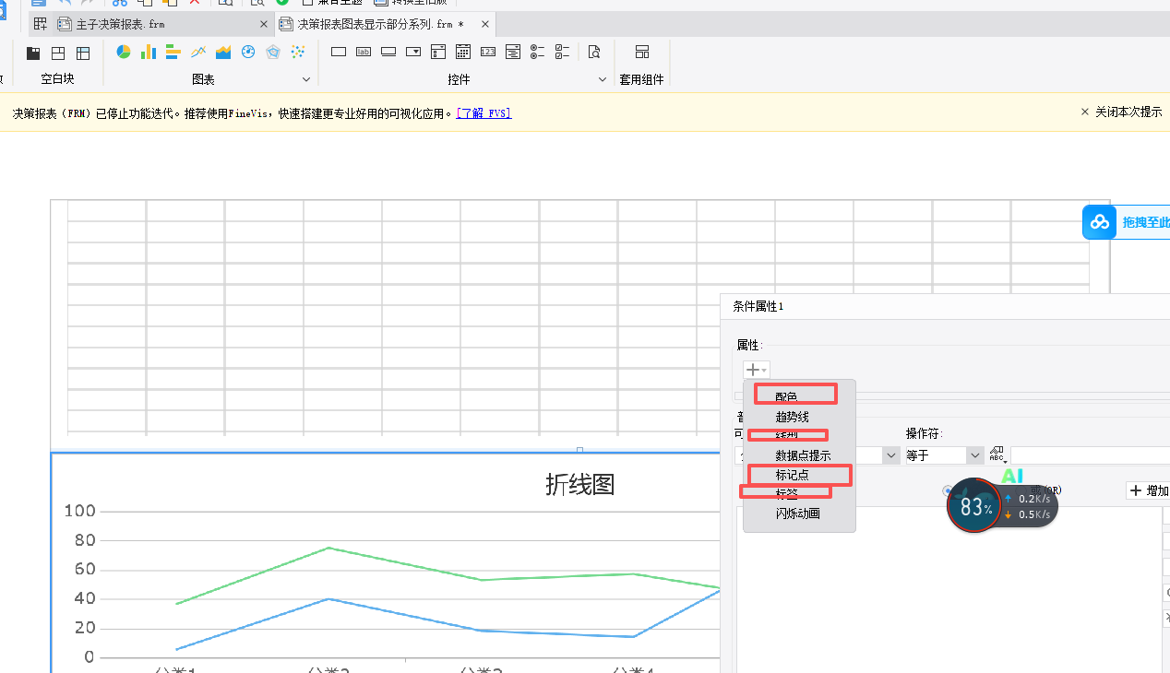This screenshot has height=673, width=1170.
Task: Add a button widget
Action: [x=388, y=52]
